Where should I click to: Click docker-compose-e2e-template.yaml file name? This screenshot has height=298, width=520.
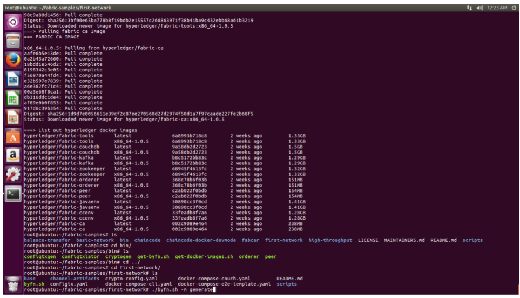(224, 284)
